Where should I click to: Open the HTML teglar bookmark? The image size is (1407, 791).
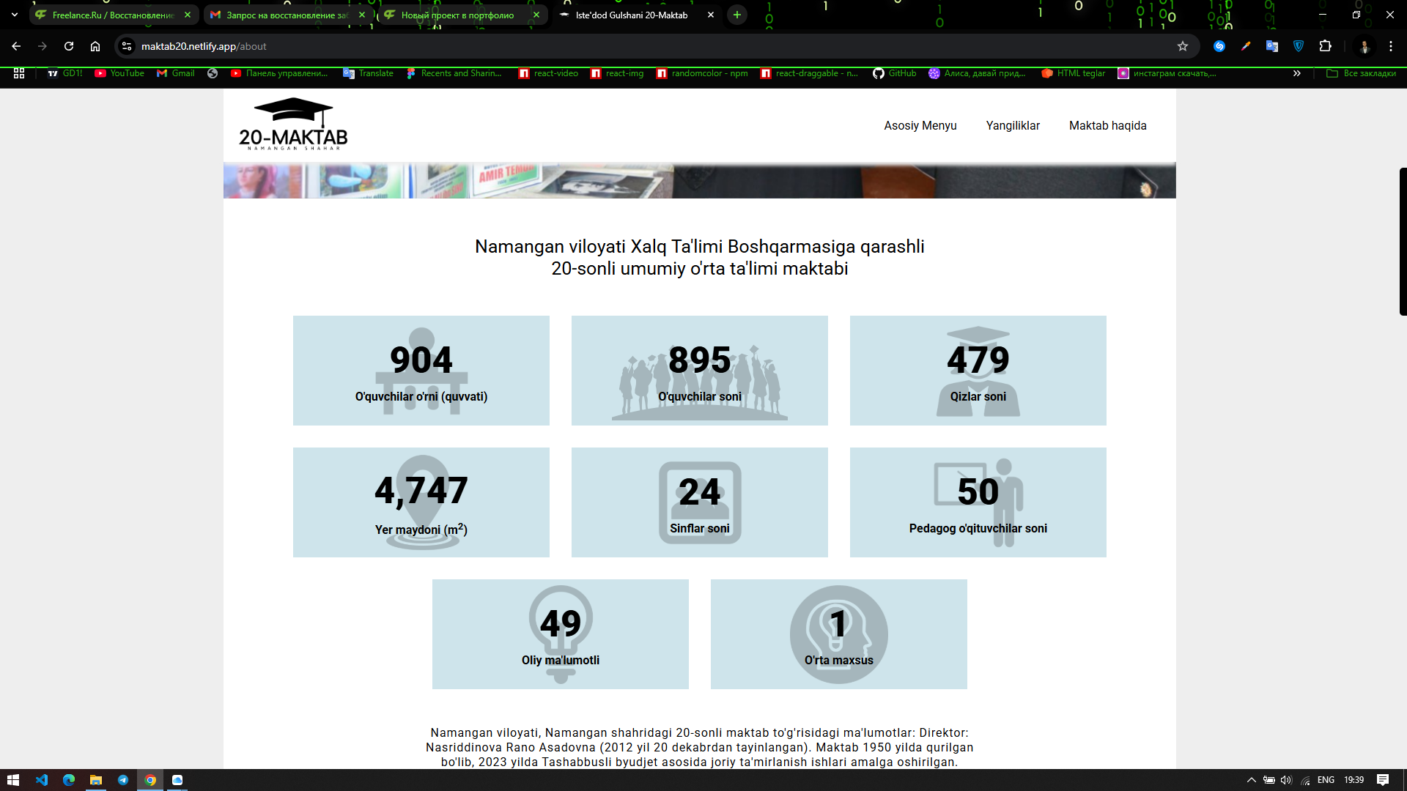pyautogui.click(x=1073, y=73)
